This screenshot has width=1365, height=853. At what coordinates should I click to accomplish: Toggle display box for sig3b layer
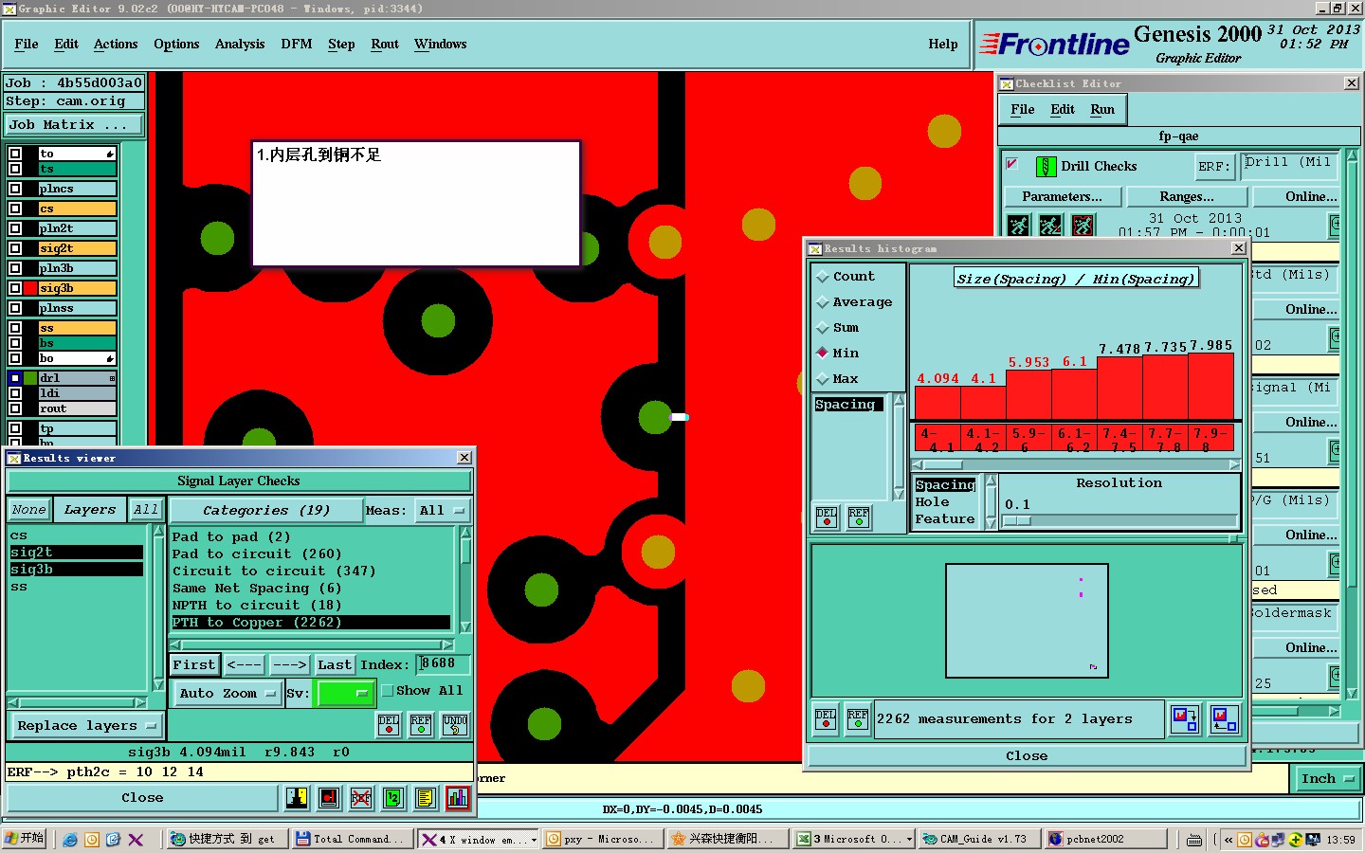tap(15, 288)
